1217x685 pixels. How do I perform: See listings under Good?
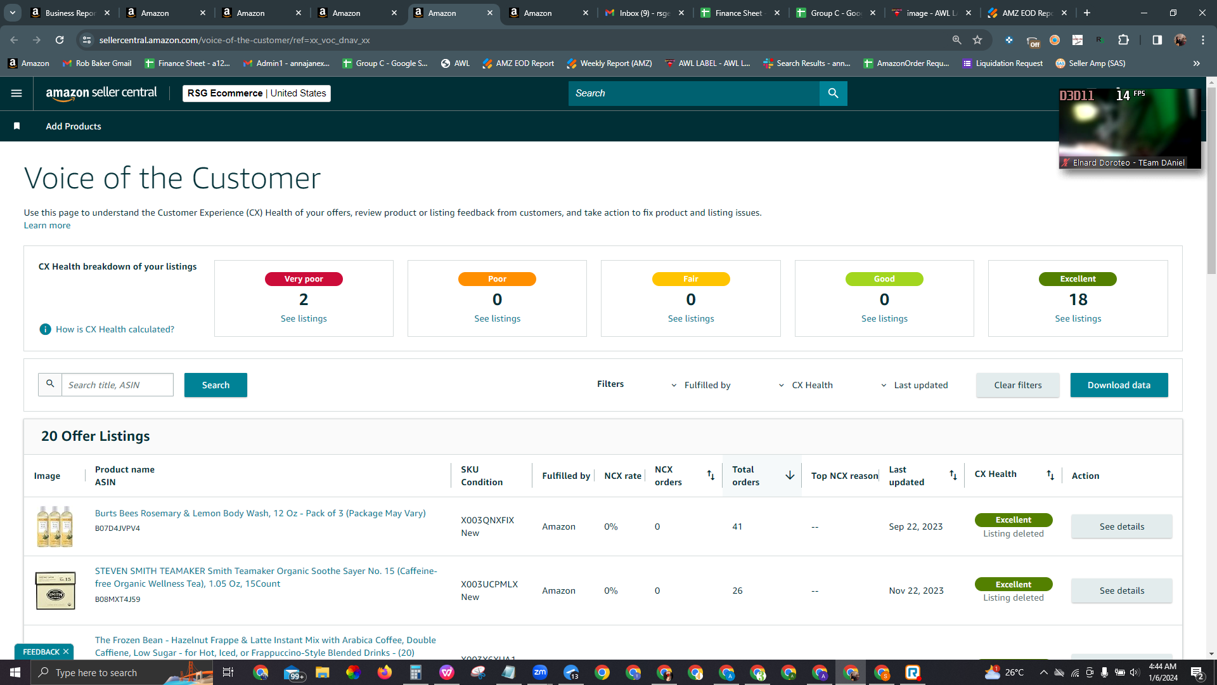884,318
